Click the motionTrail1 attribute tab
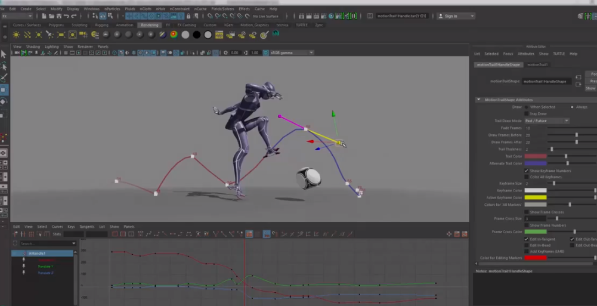Screen dimensions: 597x306 (x=537, y=64)
